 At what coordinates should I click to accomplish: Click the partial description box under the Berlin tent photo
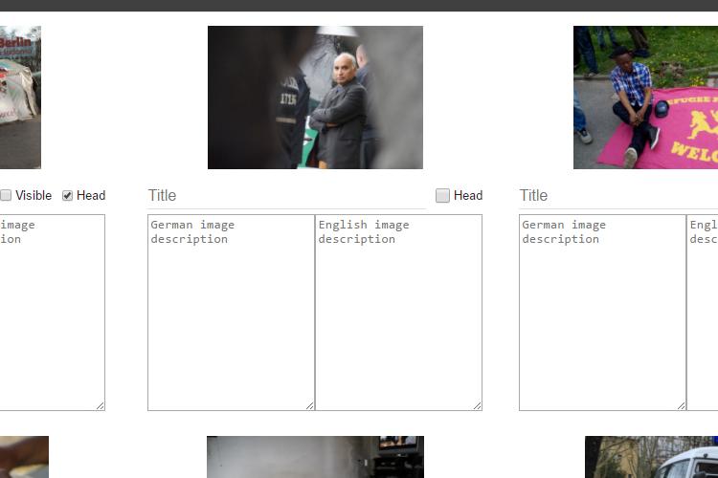pyautogui.click(x=53, y=313)
